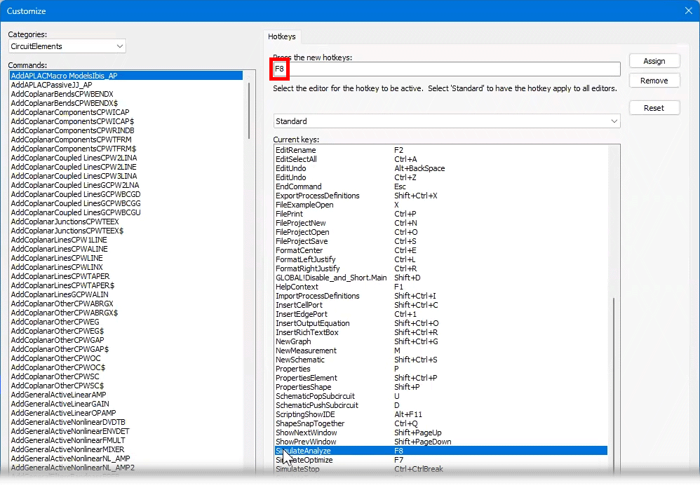Expand the Standard editor dropdown
Viewport: 700px width, 490px height.
tap(446, 121)
